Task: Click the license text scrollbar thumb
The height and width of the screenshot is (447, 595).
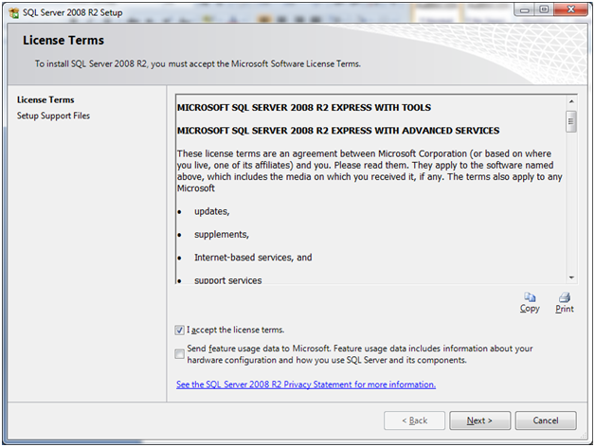Action: pos(571,121)
